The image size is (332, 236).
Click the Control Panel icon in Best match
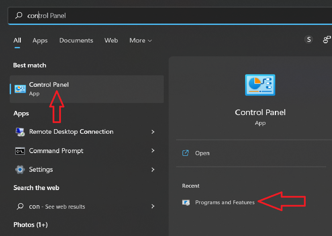click(20, 89)
